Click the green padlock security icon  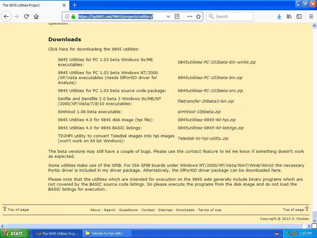coord(73,17)
